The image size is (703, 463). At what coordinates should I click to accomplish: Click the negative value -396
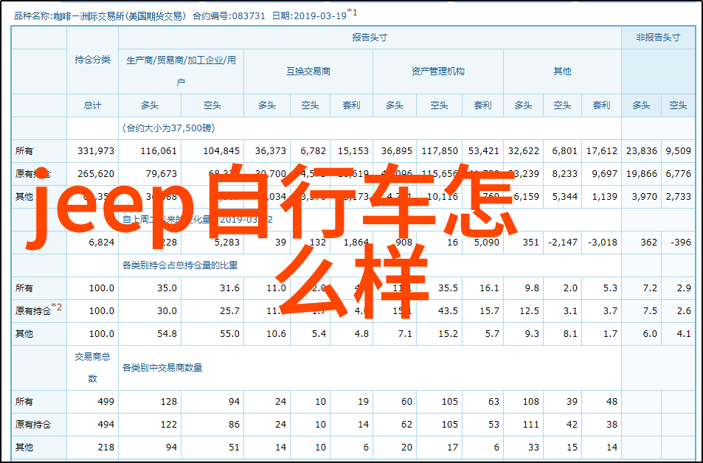pos(681,243)
